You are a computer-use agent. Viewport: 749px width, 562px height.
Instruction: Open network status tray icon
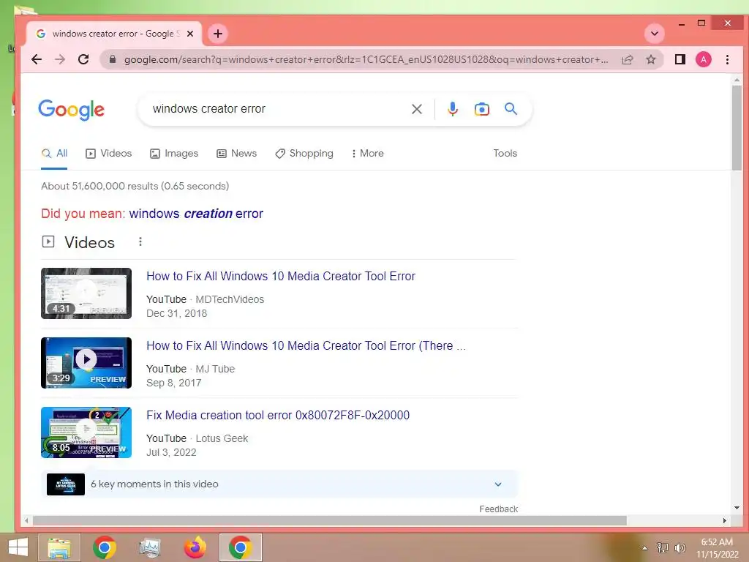coord(662,548)
